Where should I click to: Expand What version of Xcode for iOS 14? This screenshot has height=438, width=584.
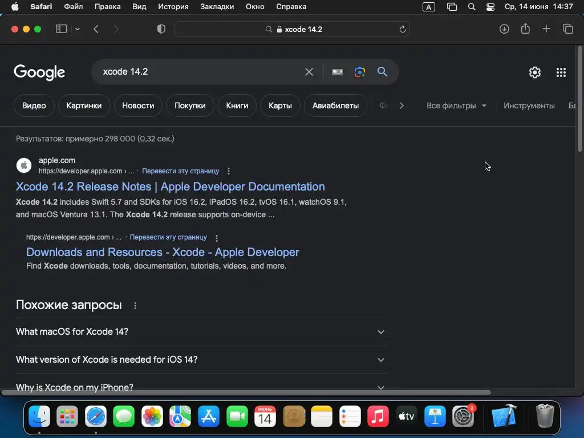tap(201, 360)
